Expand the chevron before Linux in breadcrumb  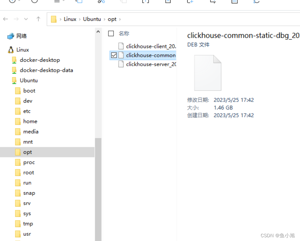(60, 19)
